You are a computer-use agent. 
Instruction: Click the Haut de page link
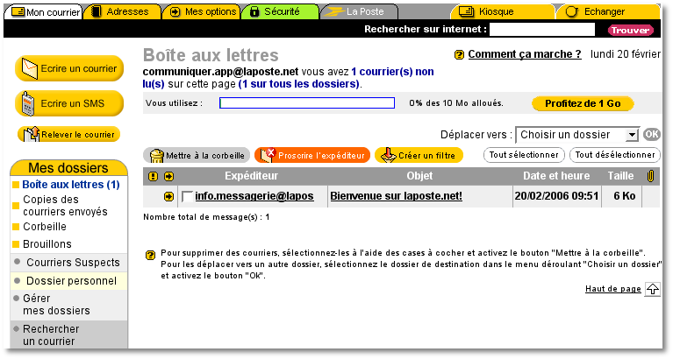pyautogui.click(x=613, y=289)
